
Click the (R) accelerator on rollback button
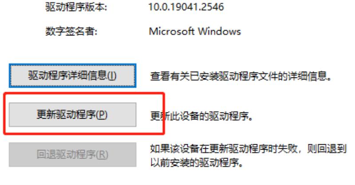(102, 155)
